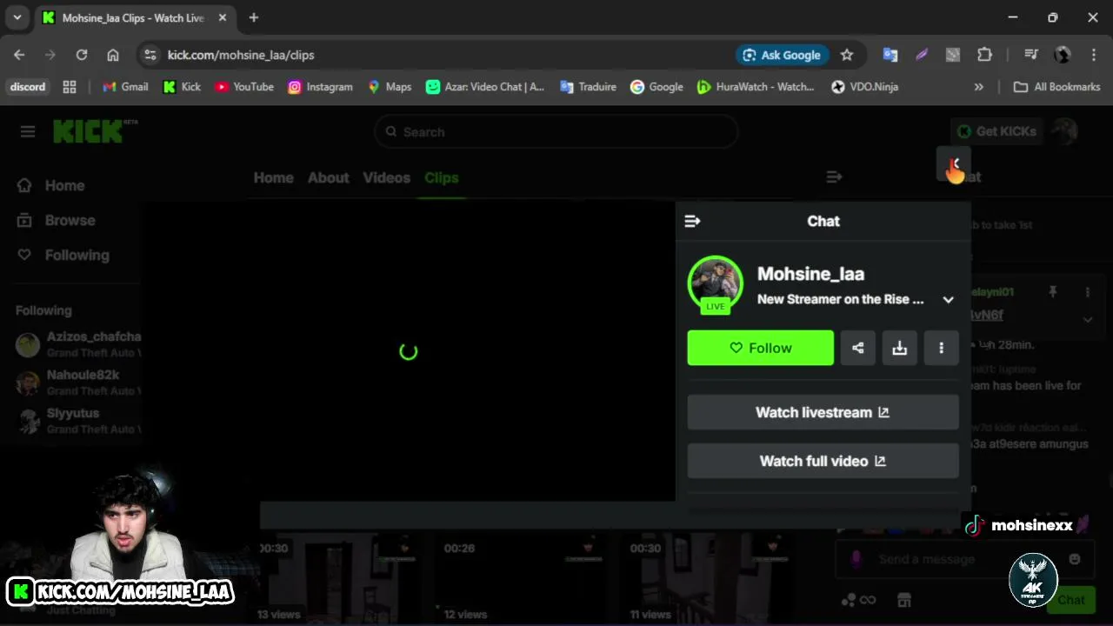
Task: Follow Mohsine_laa
Action: tap(760, 348)
